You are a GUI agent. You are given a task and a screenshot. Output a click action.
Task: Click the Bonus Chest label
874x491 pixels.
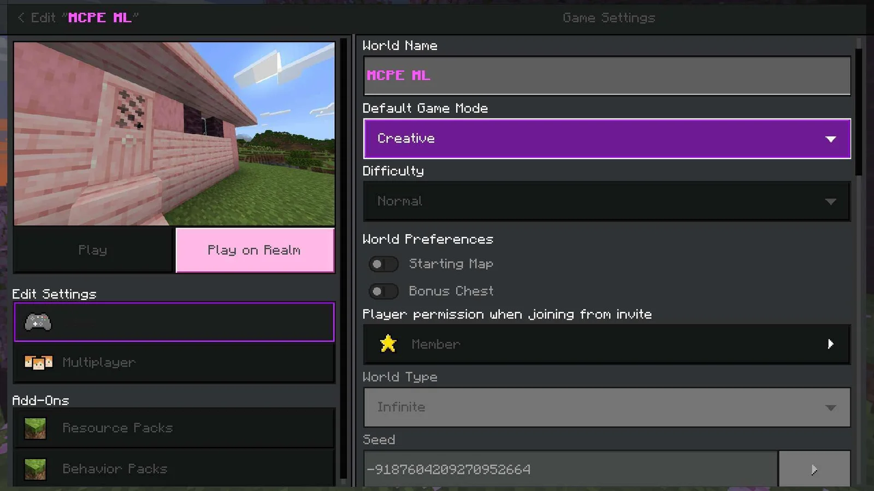point(451,291)
